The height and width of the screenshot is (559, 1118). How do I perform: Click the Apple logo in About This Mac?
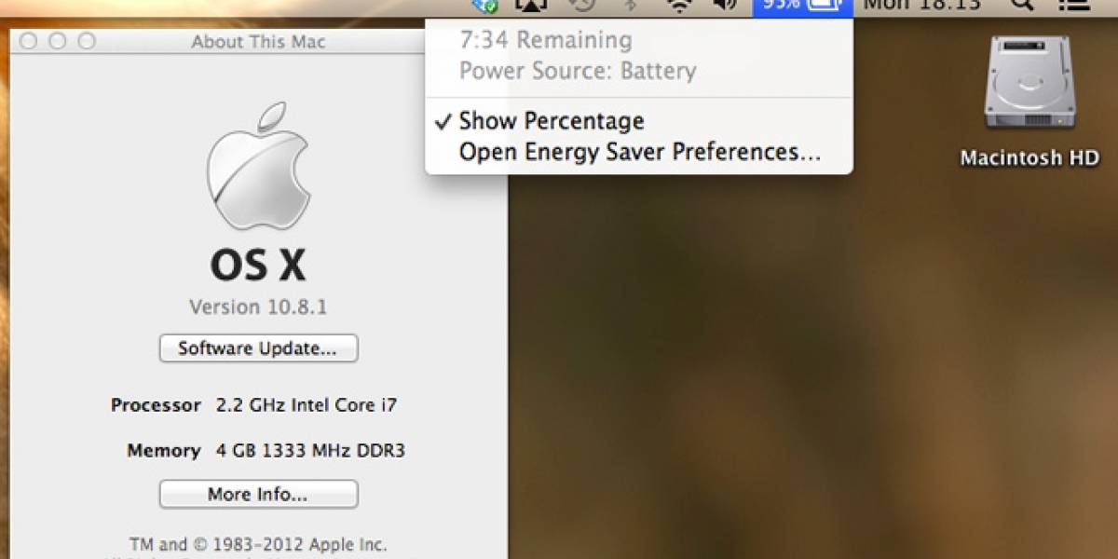(x=258, y=165)
